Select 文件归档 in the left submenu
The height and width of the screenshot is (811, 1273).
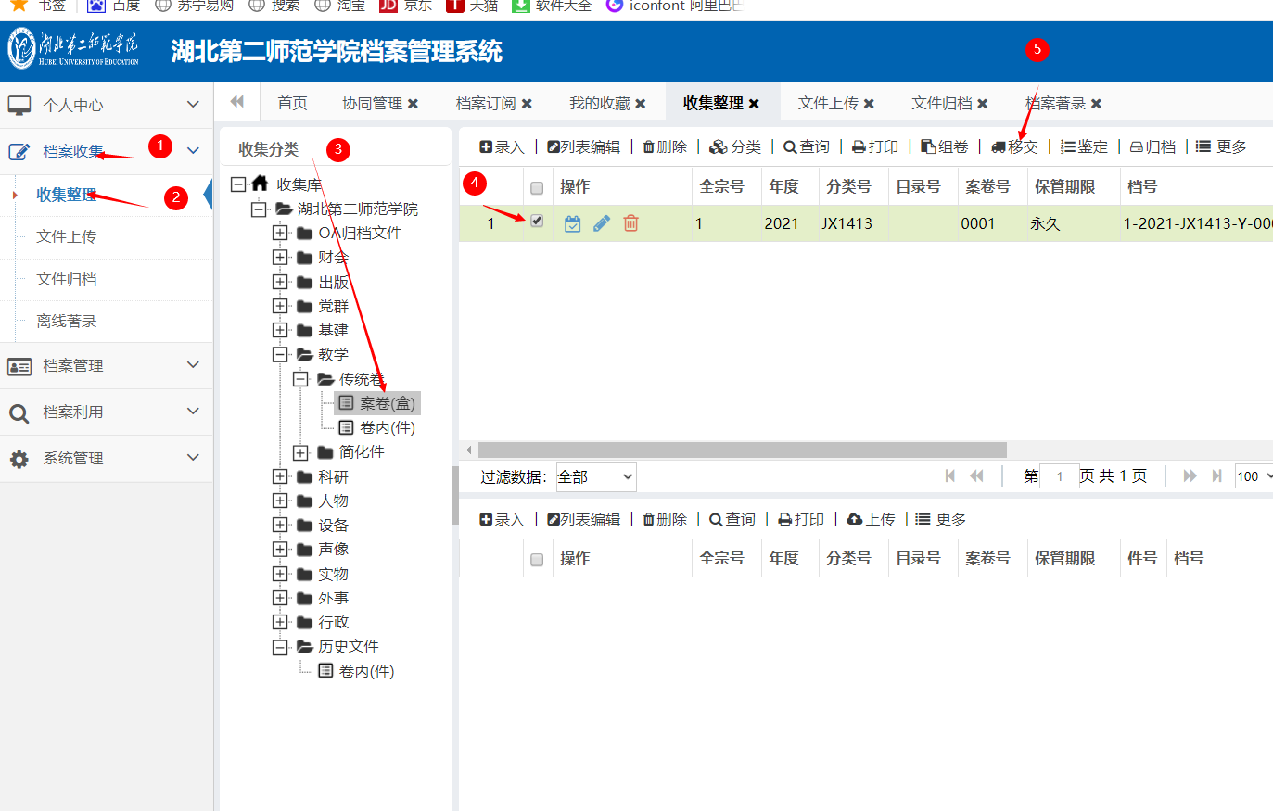(x=67, y=279)
